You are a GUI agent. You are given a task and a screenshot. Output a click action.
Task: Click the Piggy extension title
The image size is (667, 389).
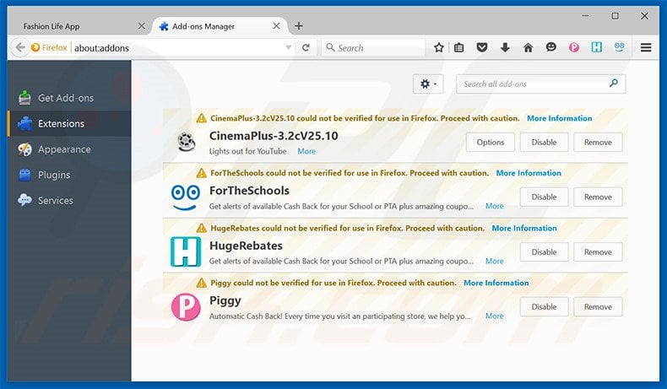pos(225,300)
